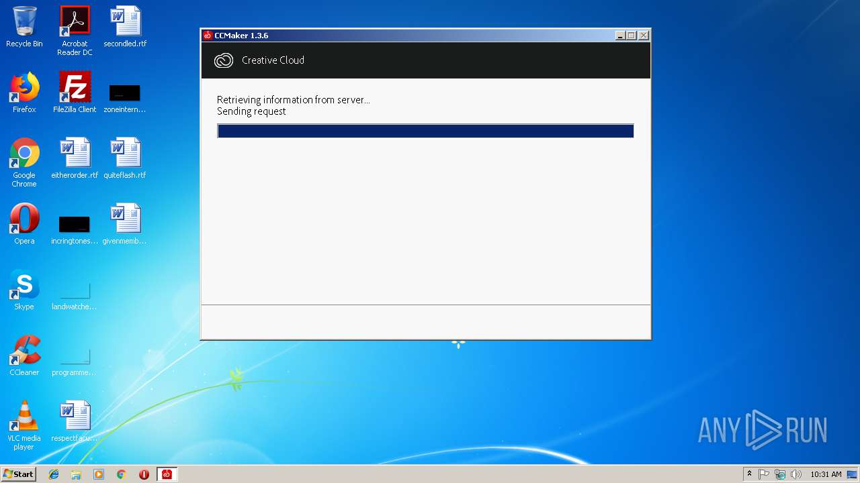Launch Firefox from desktop shortcut

(24, 93)
